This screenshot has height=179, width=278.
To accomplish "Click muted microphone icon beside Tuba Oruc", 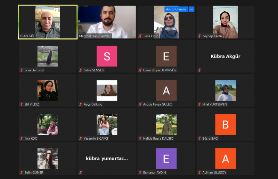I will tap(140, 36).
